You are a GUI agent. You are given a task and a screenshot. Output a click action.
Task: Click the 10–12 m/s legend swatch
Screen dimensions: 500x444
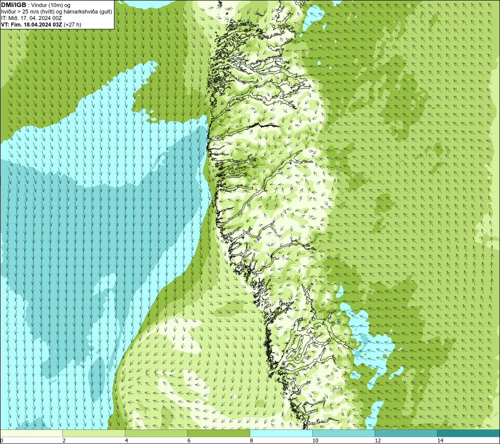pos(344,433)
